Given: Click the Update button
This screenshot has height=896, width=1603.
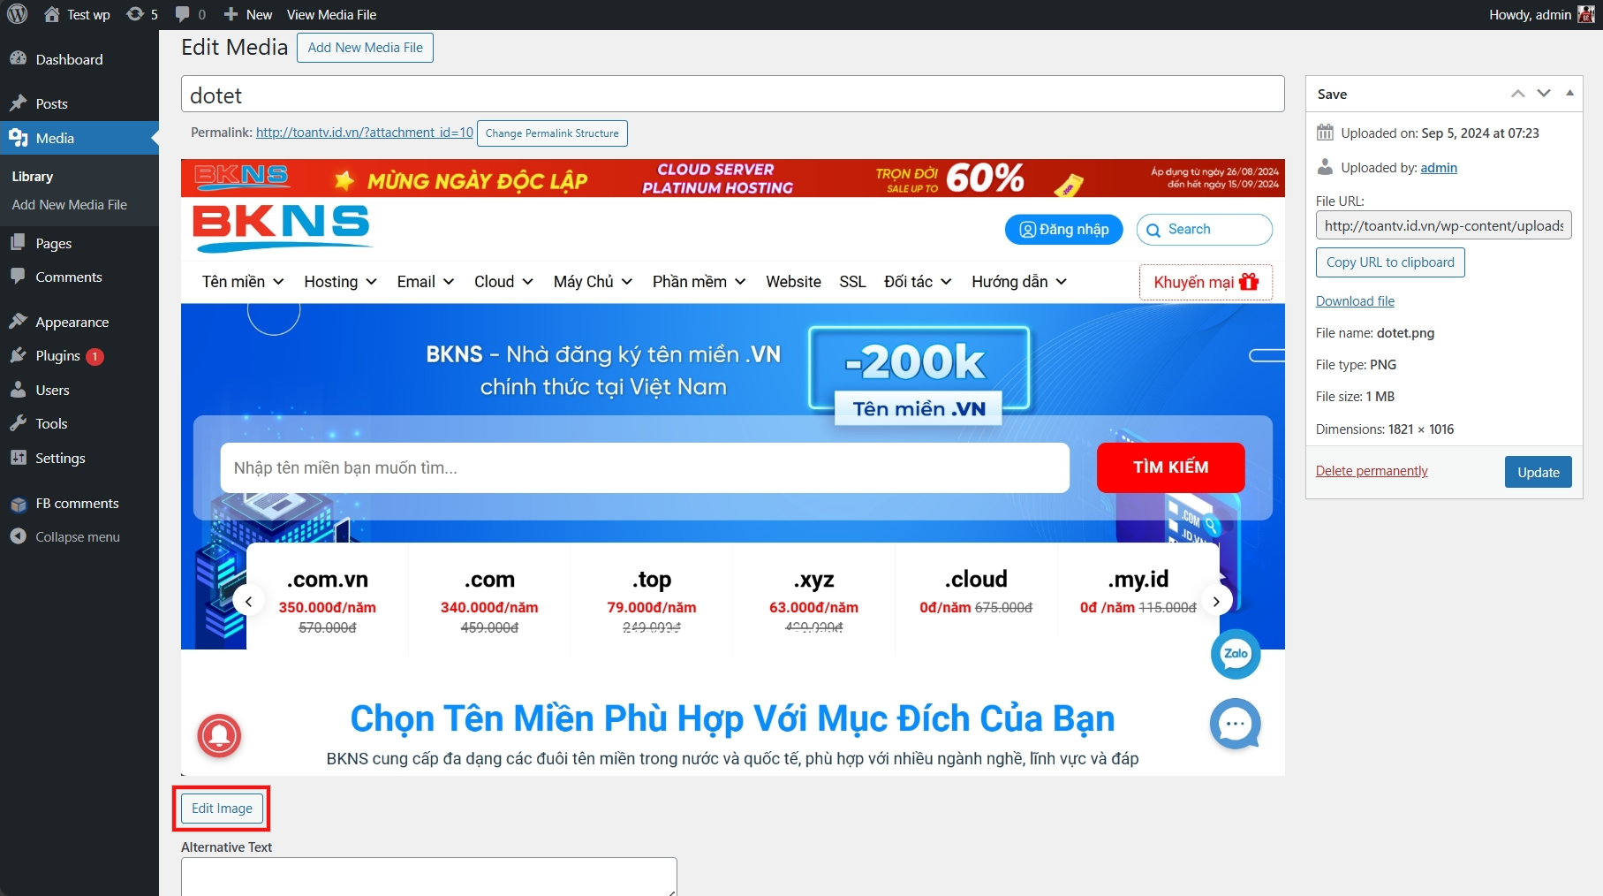Looking at the screenshot, I should (x=1539, y=472).
